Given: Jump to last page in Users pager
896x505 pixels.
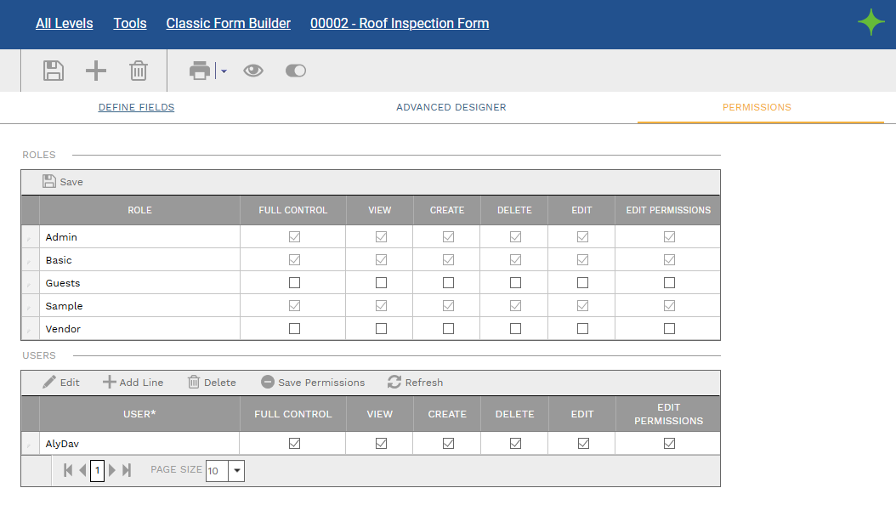Looking at the screenshot, I should tap(127, 470).
